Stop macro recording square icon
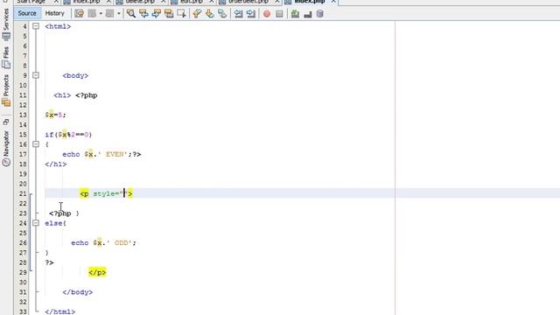Image resolution: width=560 pixels, height=315 pixels. (x=279, y=14)
